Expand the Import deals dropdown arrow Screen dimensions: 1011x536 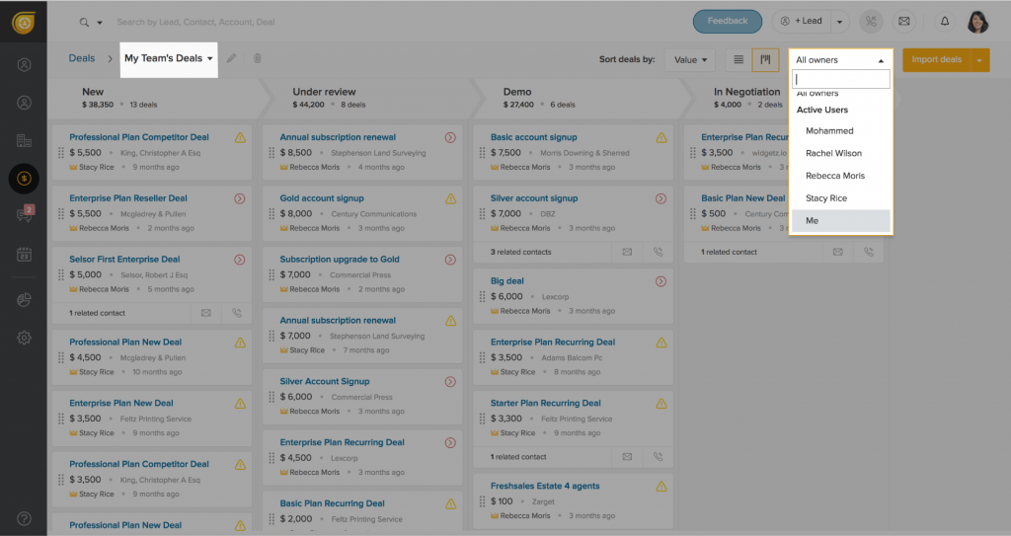coord(979,60)
